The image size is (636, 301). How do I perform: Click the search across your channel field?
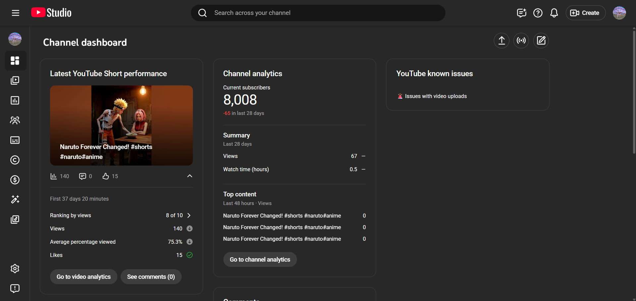pyautogui.click(x=318, y=13)
